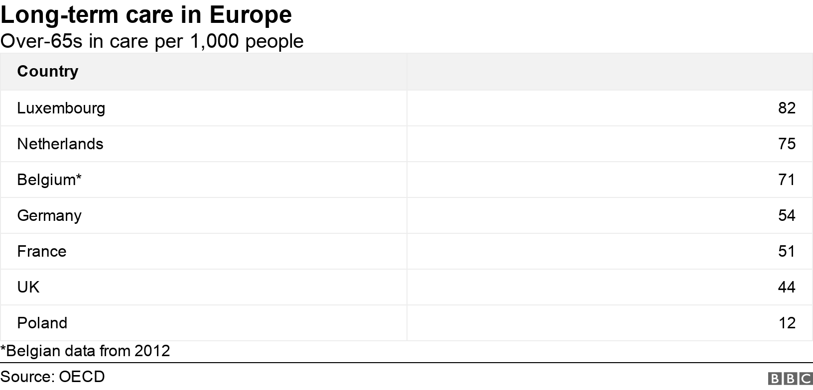Click the Country column header
The height and width of the screenshot is (390, 813).
(48, 71)
